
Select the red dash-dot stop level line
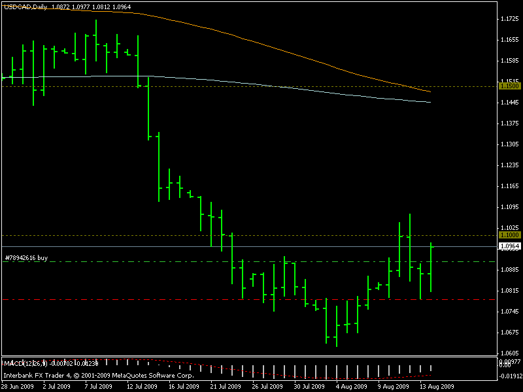(248, 299)
